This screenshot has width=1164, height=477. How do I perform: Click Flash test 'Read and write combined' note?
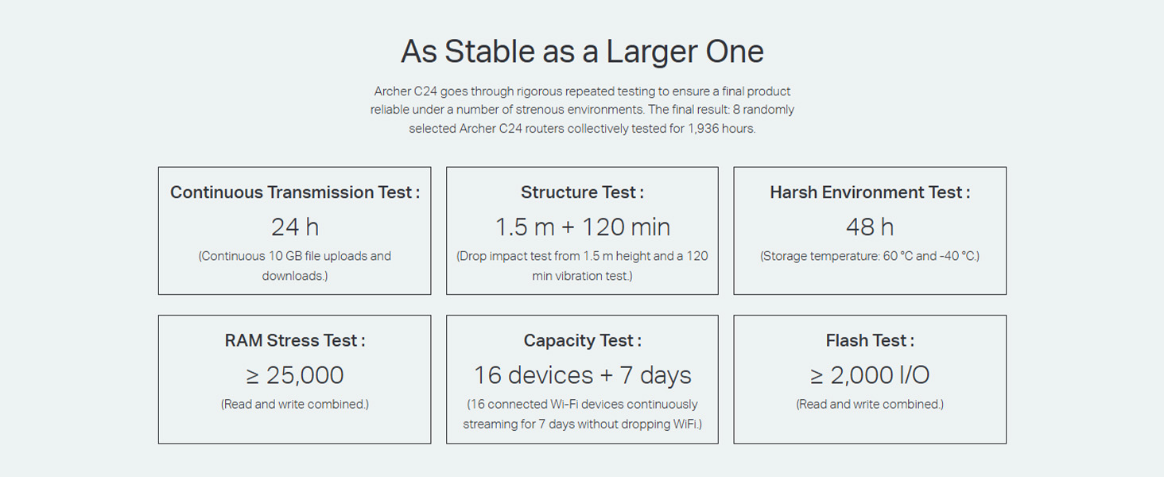pos(870,404)
